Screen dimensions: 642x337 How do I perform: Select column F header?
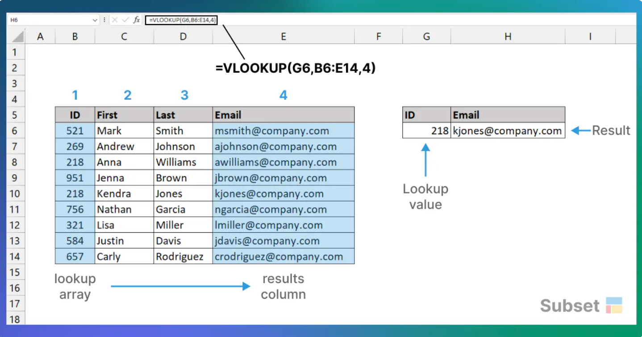pyautogui.click(x=379, y=37)
